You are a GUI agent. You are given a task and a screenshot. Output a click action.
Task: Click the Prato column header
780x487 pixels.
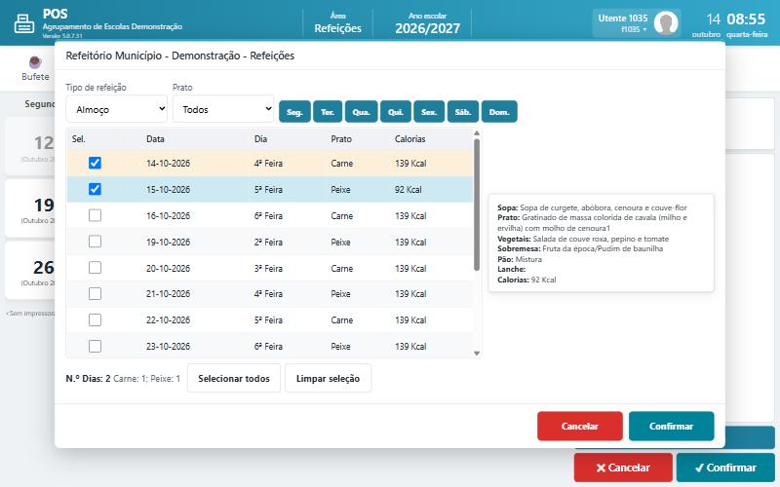pyautogui.click(x=341, y=138)
